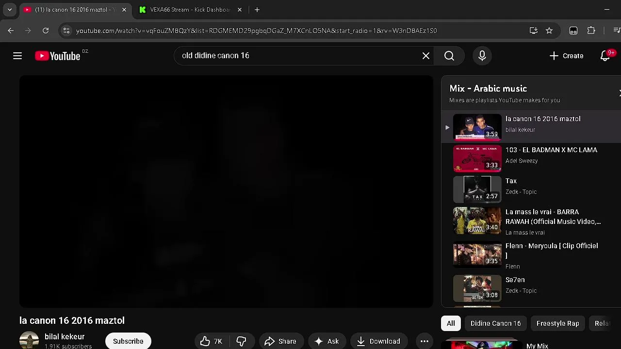Run search with the magnifier button
This screenshot has height=349, width=621.
(x=449, y=56)
